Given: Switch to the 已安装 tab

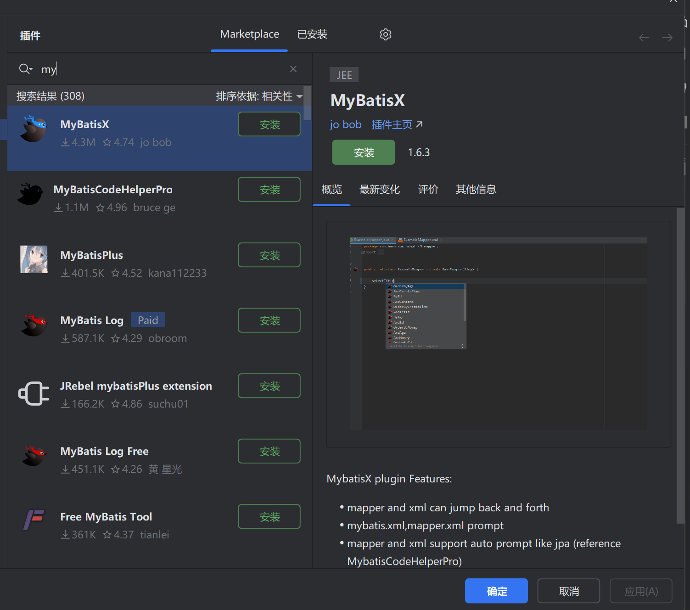Looking at the screenshot, I should click(x=312, y=34).
